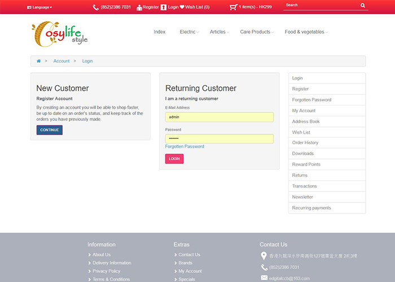Click the E-Mail Address field

[x=219, y=117]
